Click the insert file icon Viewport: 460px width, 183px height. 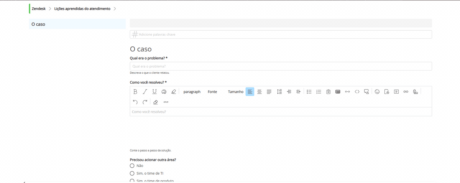(x=386, y=92)
